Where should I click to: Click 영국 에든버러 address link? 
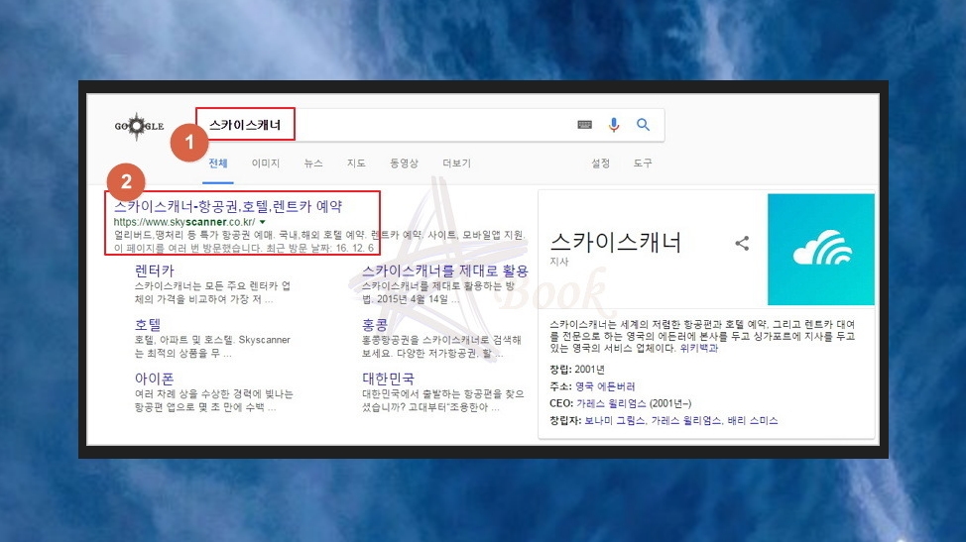coord(605,386)
